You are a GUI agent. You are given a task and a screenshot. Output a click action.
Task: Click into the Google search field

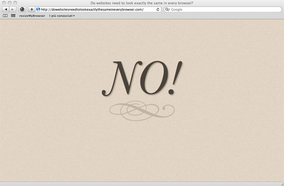(223, 9)
